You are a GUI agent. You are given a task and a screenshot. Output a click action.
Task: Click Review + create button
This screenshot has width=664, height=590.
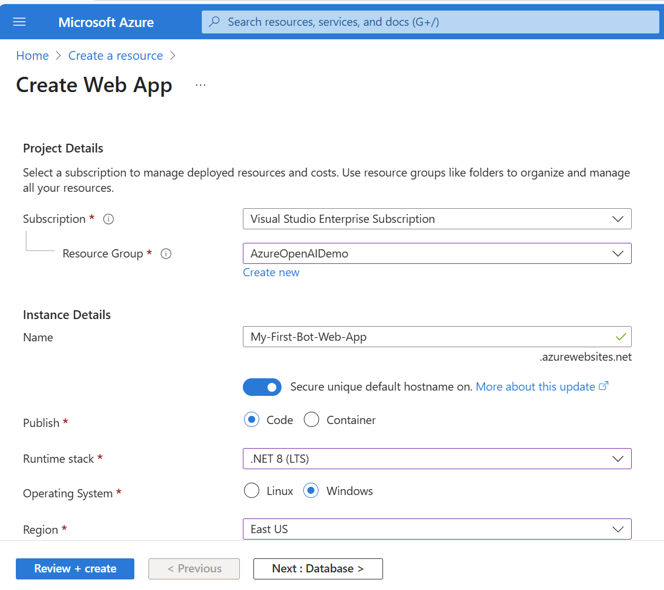[x=74, y=568]
